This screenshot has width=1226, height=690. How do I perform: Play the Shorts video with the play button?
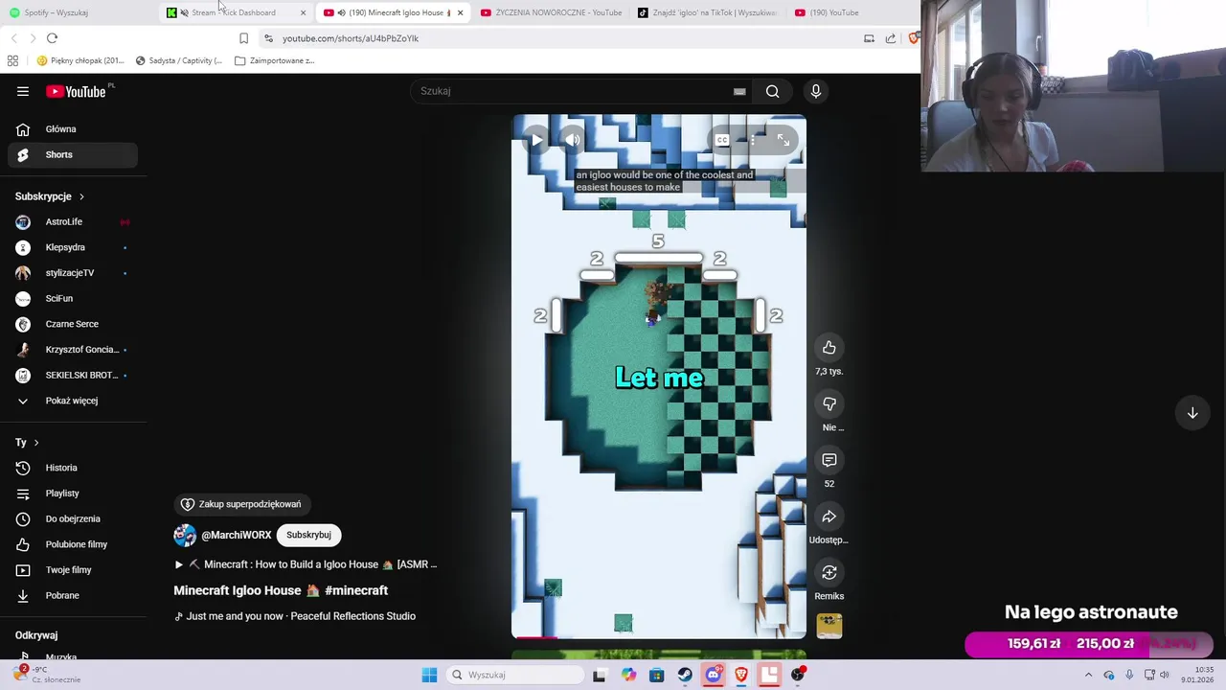point(536,140)
